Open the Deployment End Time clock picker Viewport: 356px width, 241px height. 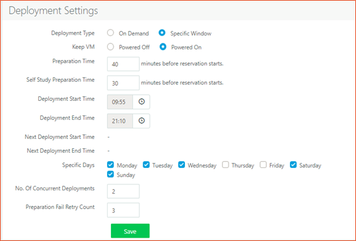(141, 120)
